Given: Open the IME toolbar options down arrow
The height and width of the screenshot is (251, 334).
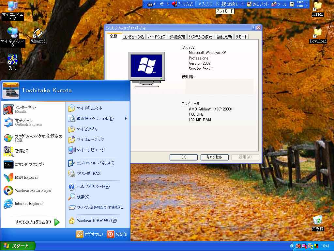Looking at the screenshot, I should (307, 6).
